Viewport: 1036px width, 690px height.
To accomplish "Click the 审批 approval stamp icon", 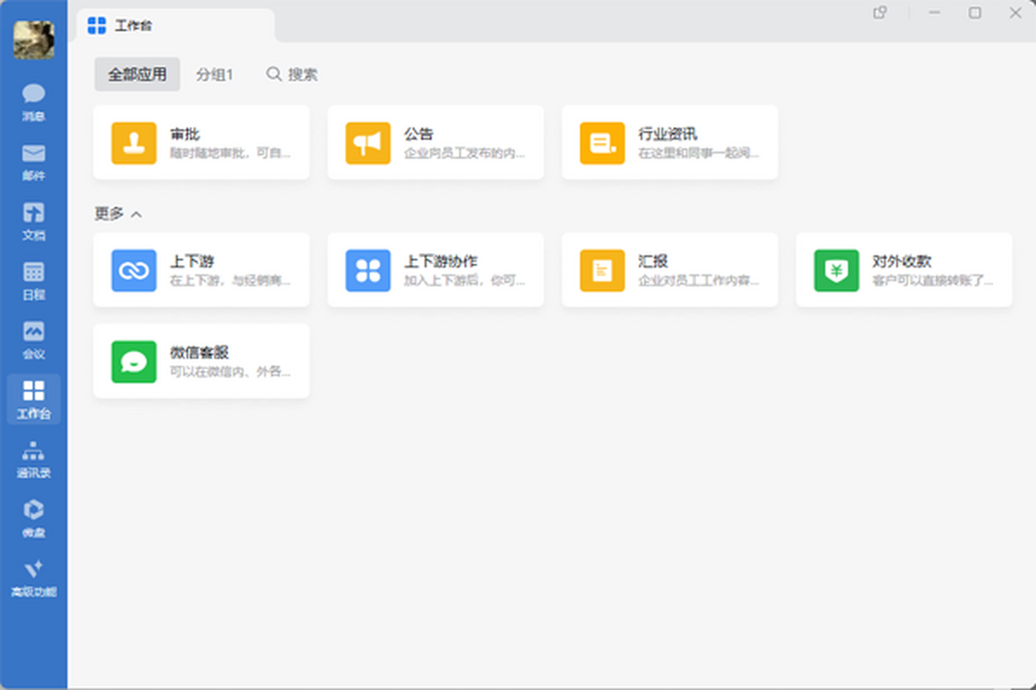I will pyautogui.click(x=134, y=143).
